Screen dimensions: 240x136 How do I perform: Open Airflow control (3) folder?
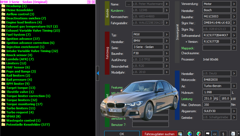tap(18, 14)
